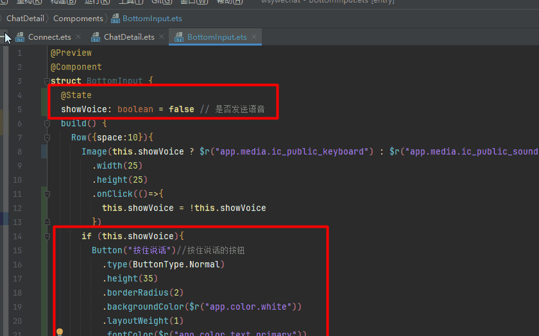This screenshot has width=539, height=336.
Task: Collapse the if (this.showVoice) block
Action: (x=46, y=237)
